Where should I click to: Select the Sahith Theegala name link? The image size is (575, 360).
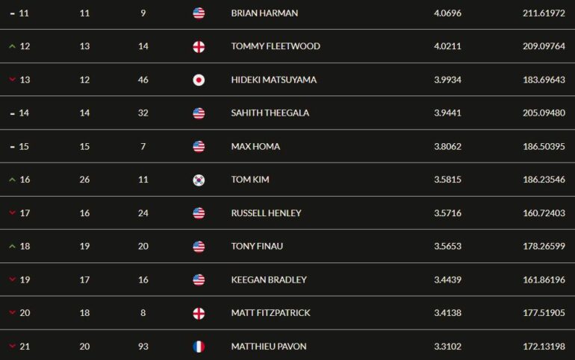[270, 113]
